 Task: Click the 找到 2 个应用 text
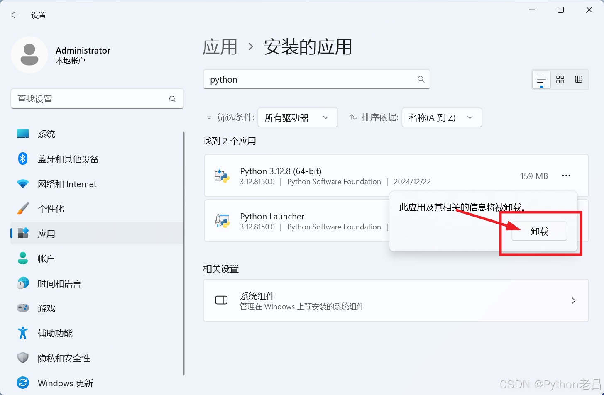click(230, 141)
